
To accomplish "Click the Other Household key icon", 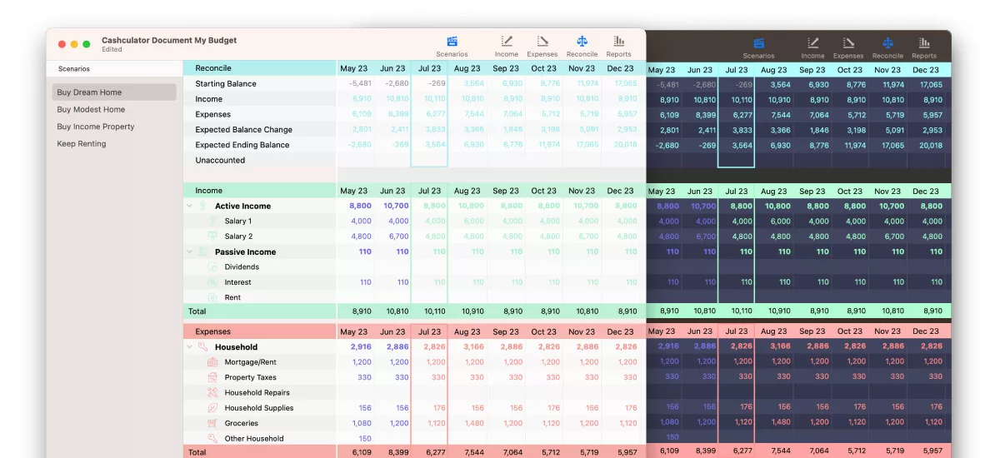I will [x=212, y=438].
